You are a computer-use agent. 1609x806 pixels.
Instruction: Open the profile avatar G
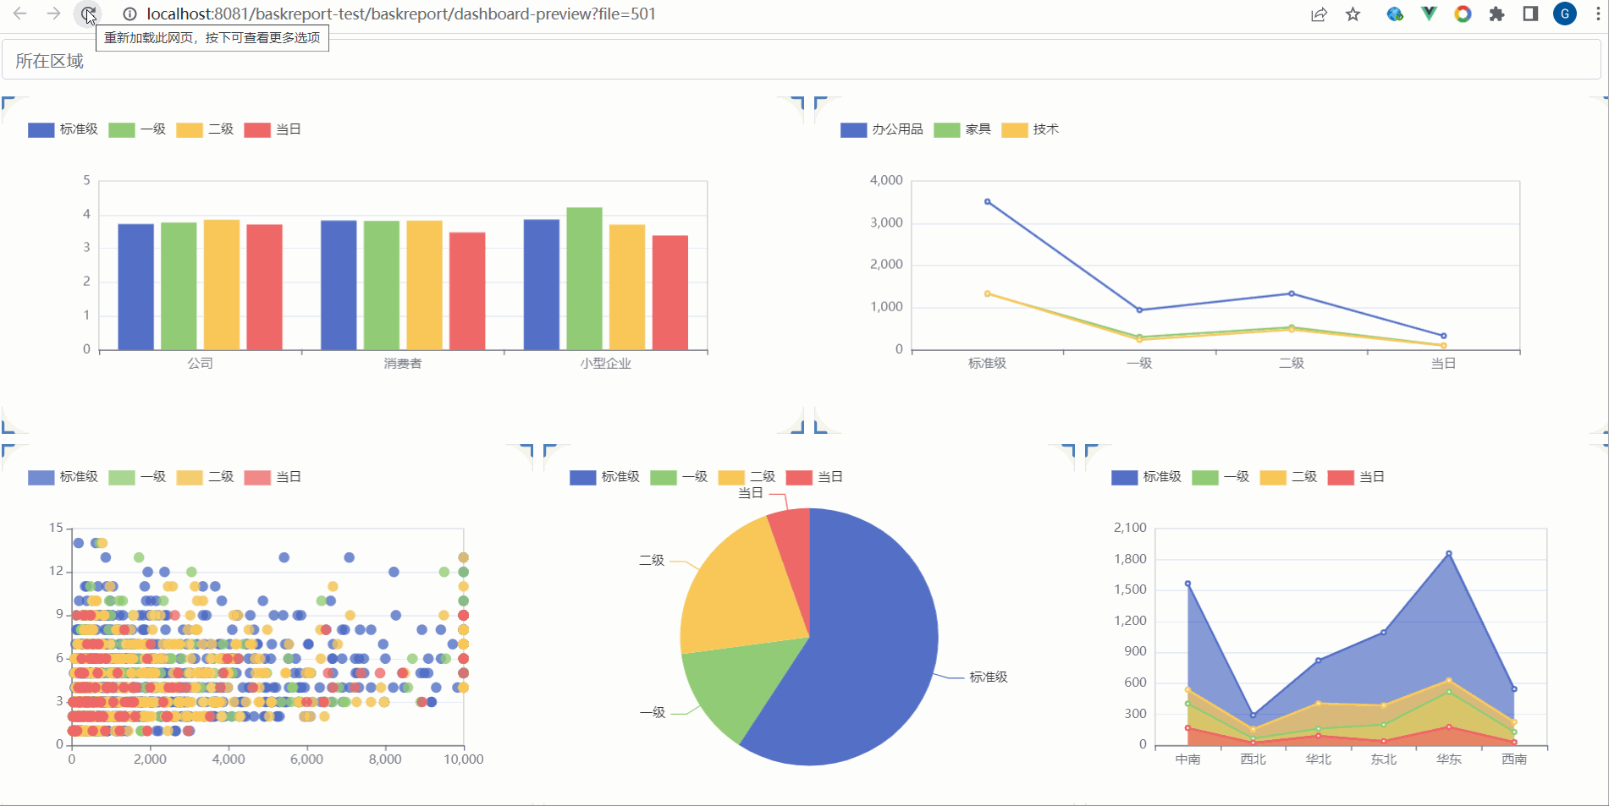[x=1565, y=14]
